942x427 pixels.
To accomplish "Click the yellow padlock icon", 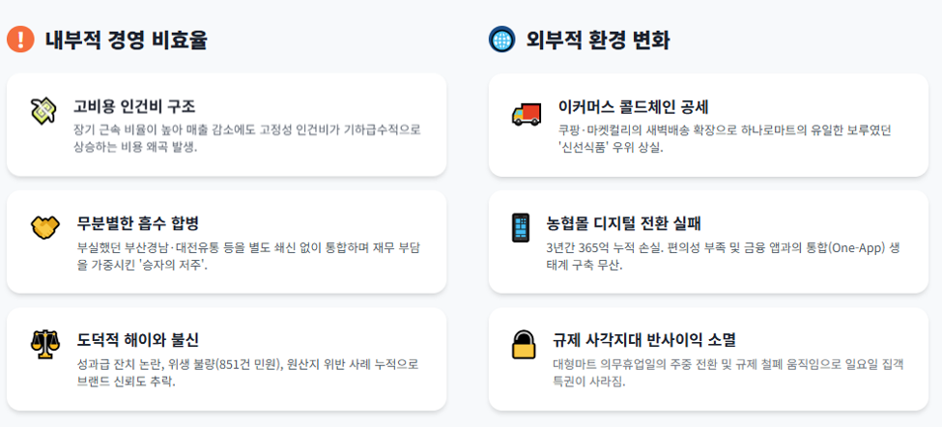I will click(x=524, y=344).
